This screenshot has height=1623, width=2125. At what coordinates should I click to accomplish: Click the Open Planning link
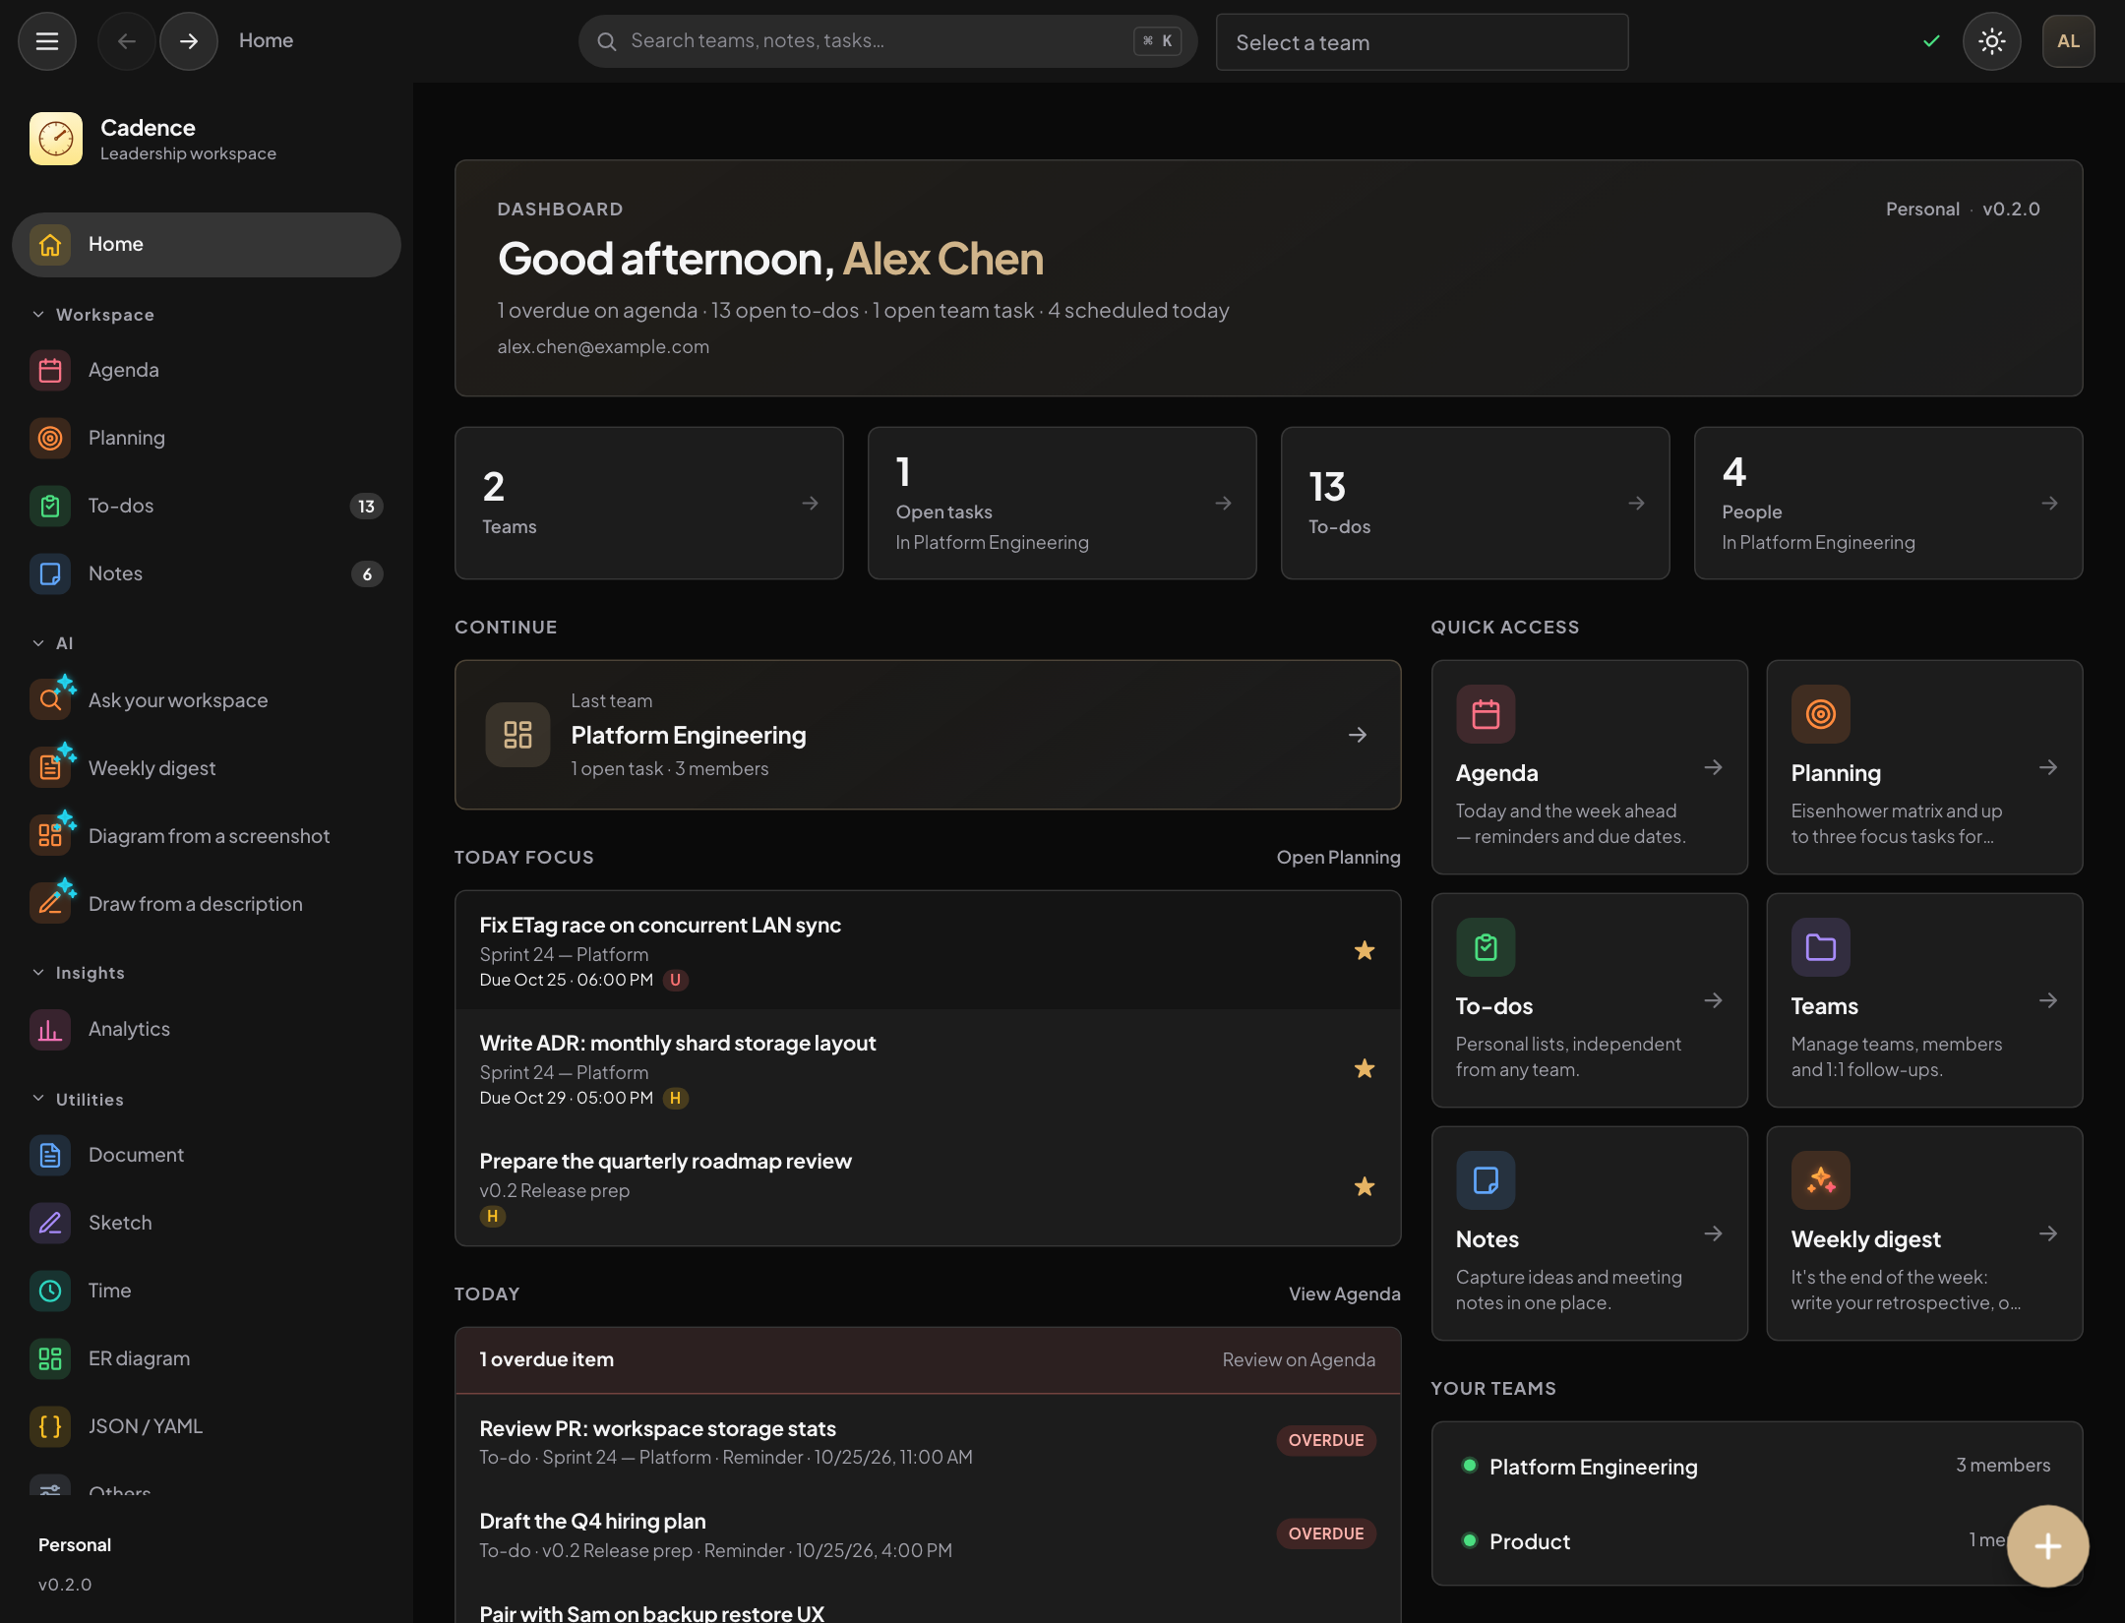pyautogui.click(x=1338, y=858)
